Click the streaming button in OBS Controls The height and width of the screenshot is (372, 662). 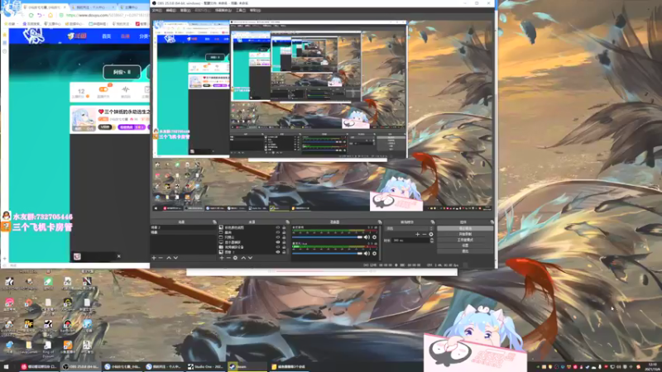click(465, 228)
